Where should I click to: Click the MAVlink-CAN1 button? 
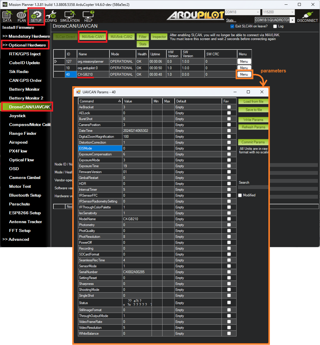pyautogui.click(x=93, y=37)
